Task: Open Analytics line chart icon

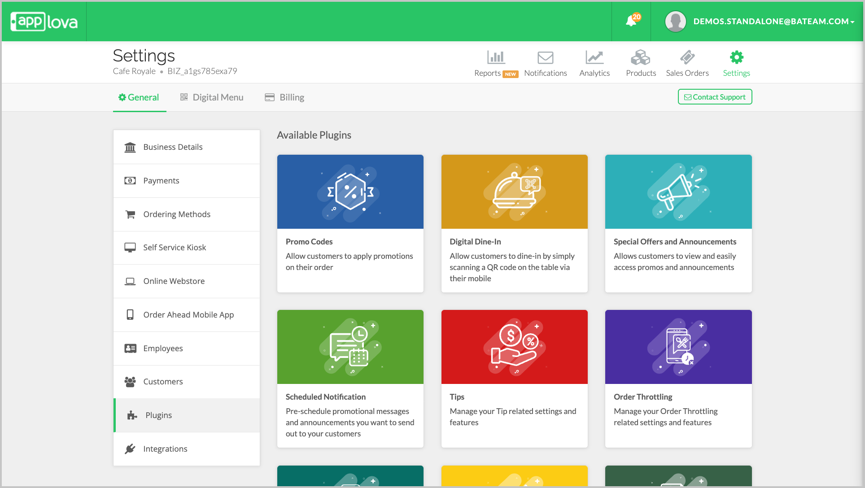Action: point(594,57)
